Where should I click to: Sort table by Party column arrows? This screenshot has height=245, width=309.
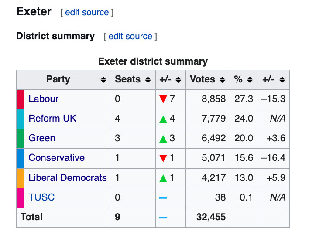(103, 80)
